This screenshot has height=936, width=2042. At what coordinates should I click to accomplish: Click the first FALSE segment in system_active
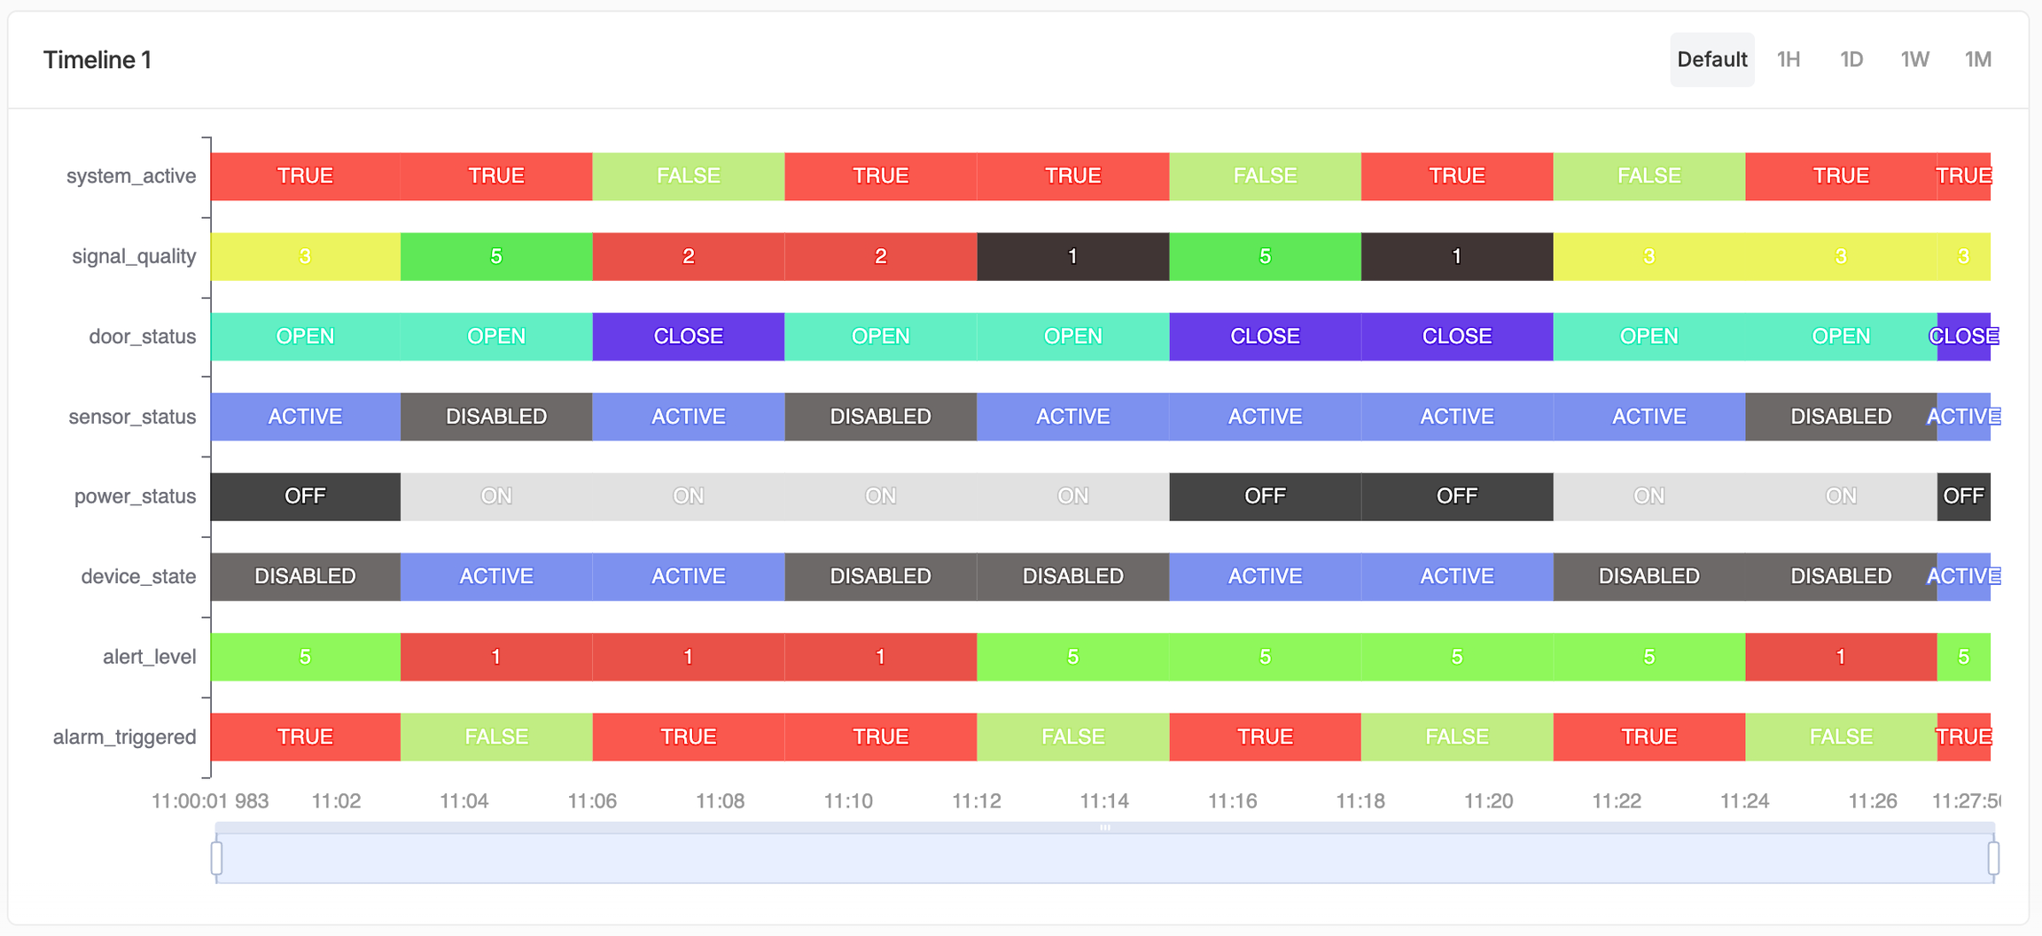(x=689, y=176)
